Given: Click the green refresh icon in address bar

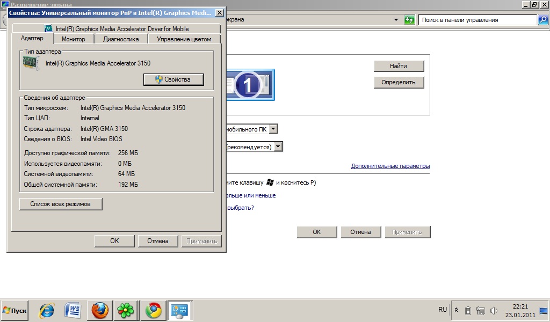Looking at the screenshot, I should [409, 20].
